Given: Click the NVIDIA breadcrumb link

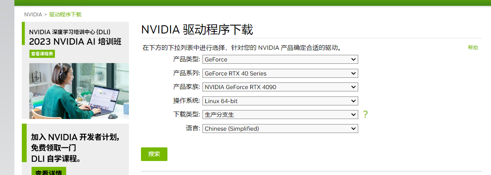Looking at the screenshot, I should click(33, 14).
